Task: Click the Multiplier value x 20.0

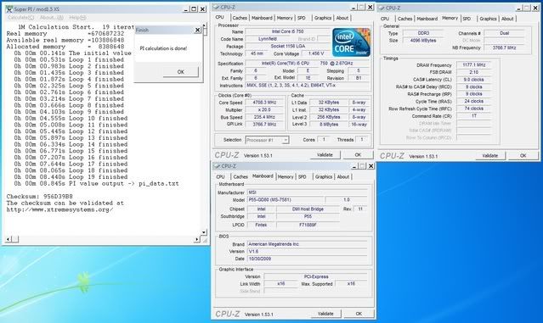Action: click(x=264, y=110)
